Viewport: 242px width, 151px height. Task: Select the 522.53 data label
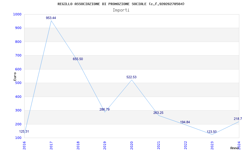[x=132, y=77]
